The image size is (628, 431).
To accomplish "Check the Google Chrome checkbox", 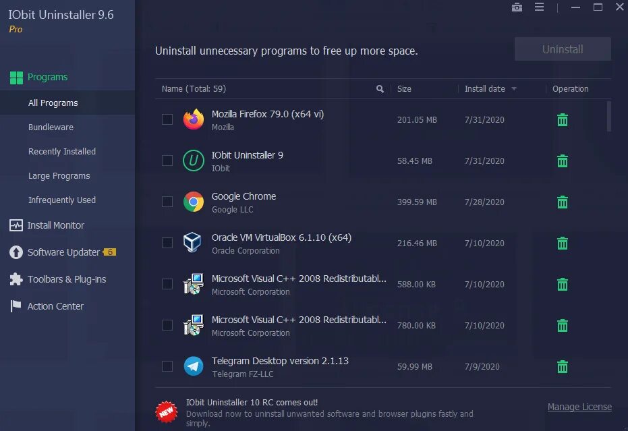I will (167, 202).
